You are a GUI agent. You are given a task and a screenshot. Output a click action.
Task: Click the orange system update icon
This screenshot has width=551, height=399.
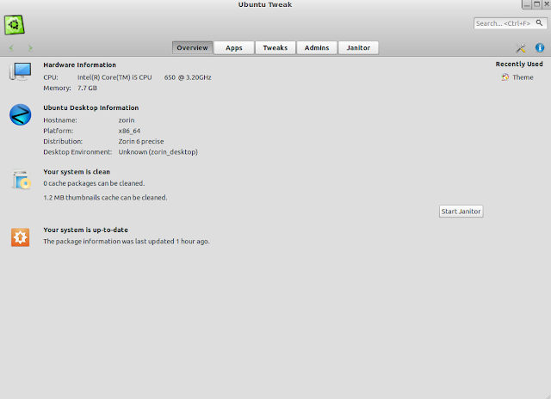[x=20, y=237]
